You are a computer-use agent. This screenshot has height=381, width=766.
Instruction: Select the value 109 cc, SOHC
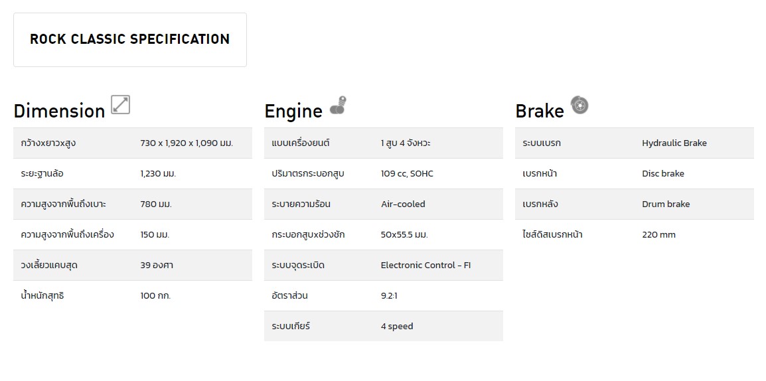tap(407, 173)
